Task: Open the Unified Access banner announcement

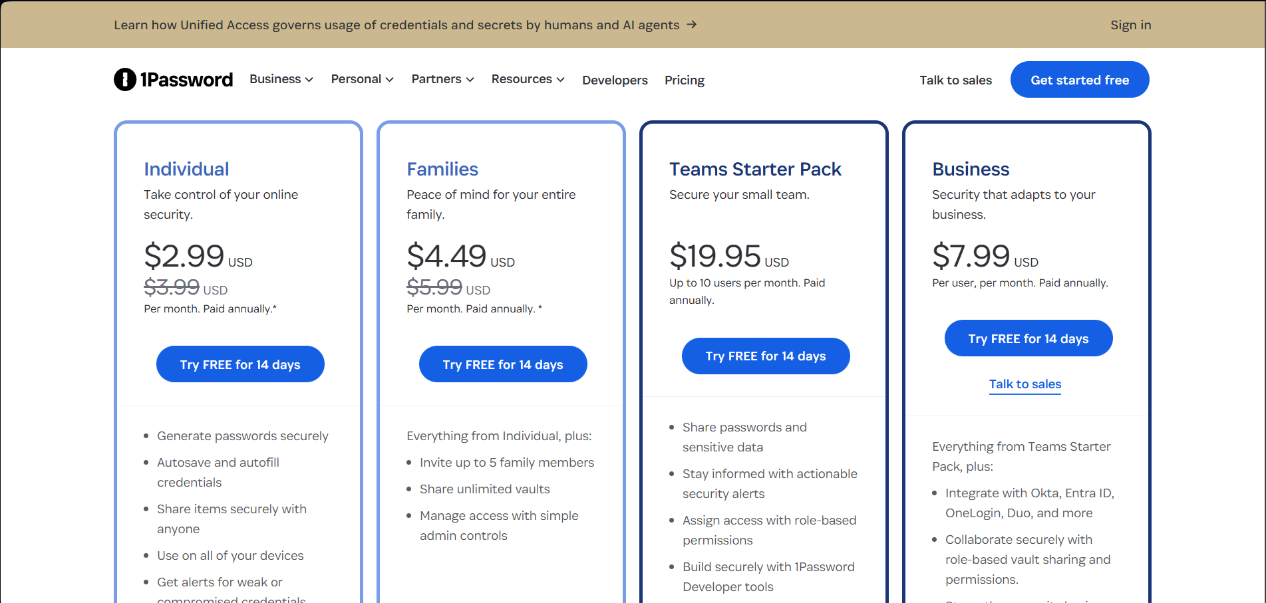Action: [396, 25]
